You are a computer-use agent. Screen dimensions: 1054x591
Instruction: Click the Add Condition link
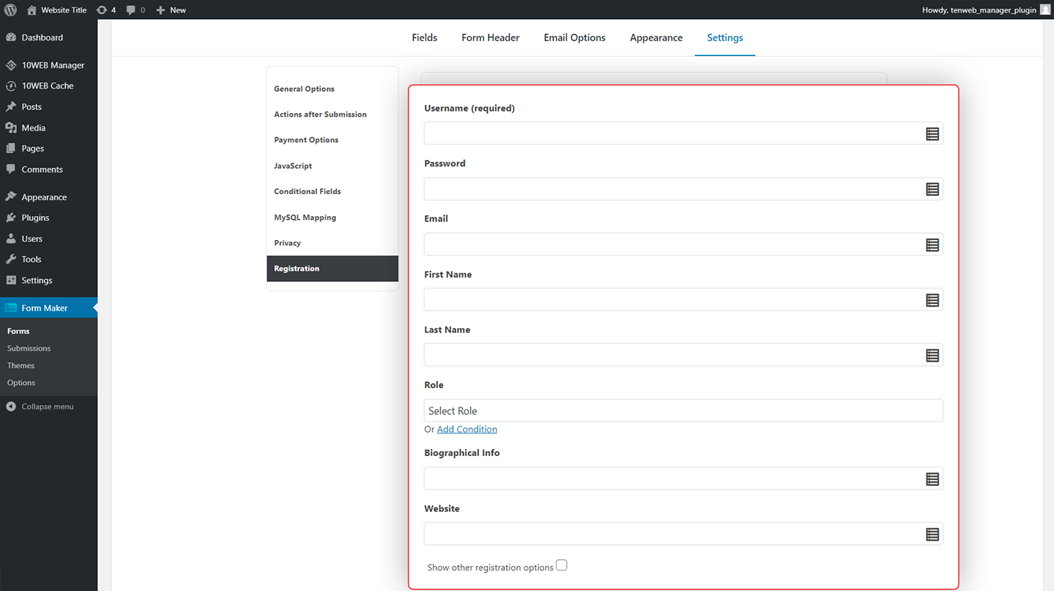tap(467, 429)
